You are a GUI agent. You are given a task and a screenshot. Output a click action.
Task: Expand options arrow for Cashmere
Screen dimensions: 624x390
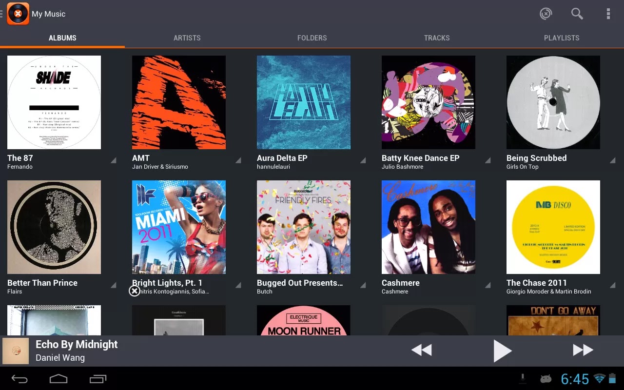click(488, 285)
